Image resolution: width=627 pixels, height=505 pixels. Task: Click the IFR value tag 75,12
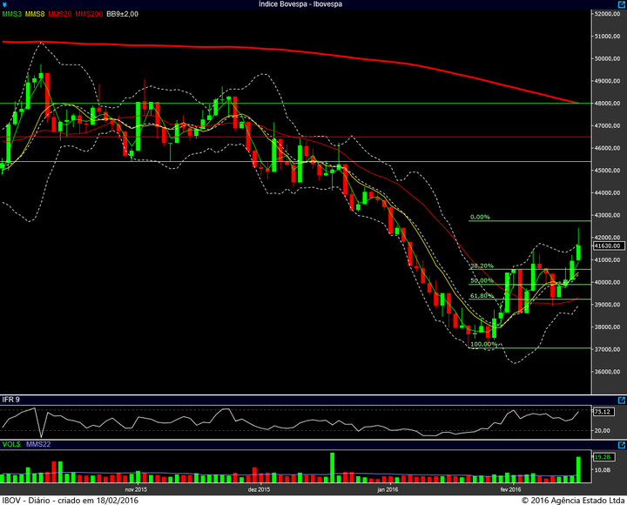[603, 412]
